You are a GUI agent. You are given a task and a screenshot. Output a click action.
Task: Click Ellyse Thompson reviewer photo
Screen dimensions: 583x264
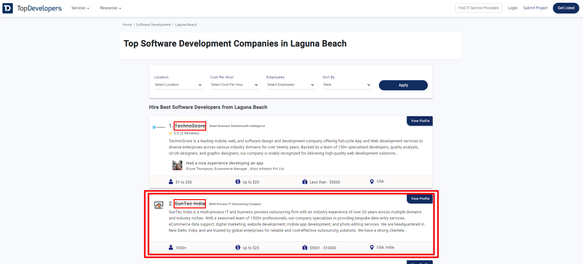tap(177, 165)
